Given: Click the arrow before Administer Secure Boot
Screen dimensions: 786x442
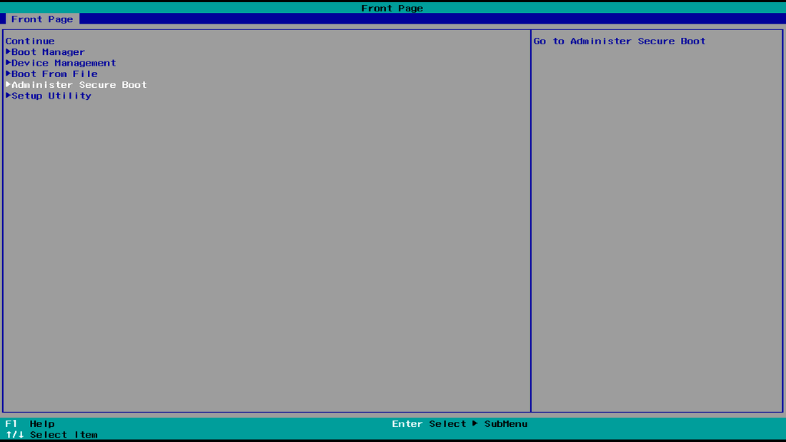Looking at the screenshot, I should tap(9, 84).
